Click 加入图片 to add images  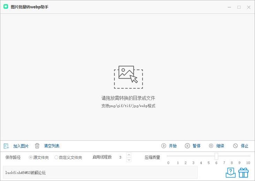coord(21,146)
